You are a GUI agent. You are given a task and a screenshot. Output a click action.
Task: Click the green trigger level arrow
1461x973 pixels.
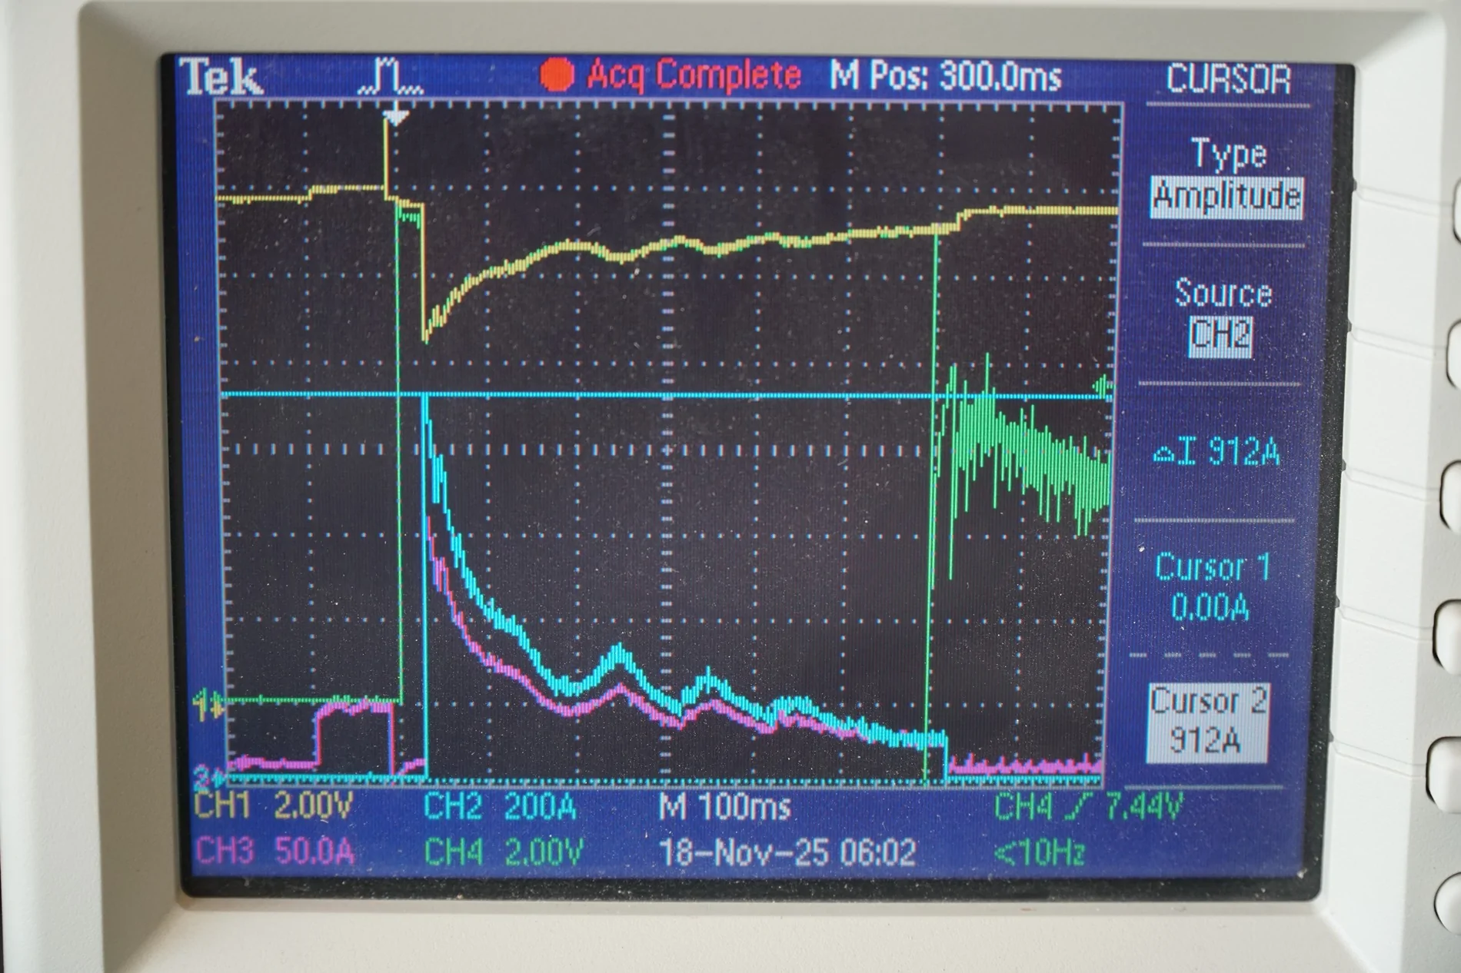(1103, 386)
